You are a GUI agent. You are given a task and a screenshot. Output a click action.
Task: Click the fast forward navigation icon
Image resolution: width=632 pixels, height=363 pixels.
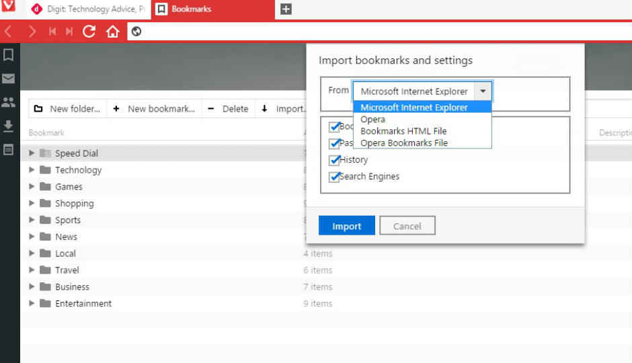pos(69,32)
